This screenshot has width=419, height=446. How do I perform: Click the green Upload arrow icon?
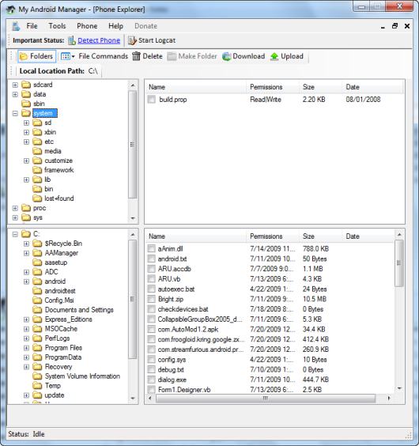click(274, 56)
